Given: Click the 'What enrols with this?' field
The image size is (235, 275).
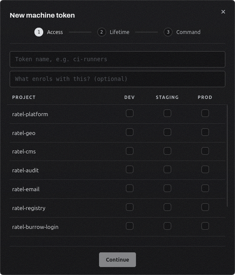Looking at the screenshot, I should tap(117, 79).
